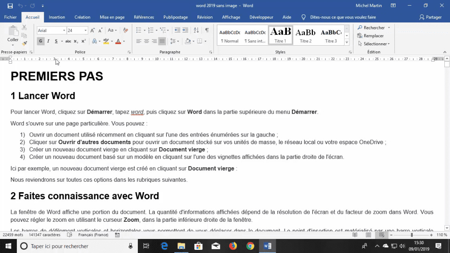The height and width of the screenshot is (253, 450).
Task: Open the font size 24 dropdown
Action: pos(85,30)
